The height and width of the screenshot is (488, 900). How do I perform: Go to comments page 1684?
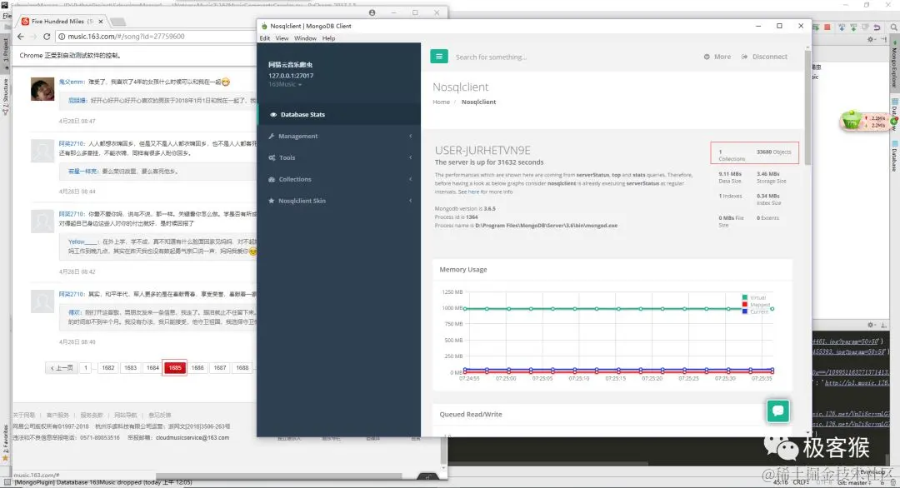click(x=152, y=367)
